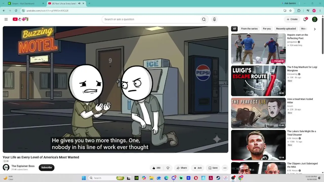This screenshot has width=324, height=182.
Task: Click the install app icon in address bar
Action: (x=285, y=11)
